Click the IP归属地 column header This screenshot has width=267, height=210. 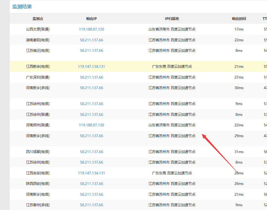(172, 19)
